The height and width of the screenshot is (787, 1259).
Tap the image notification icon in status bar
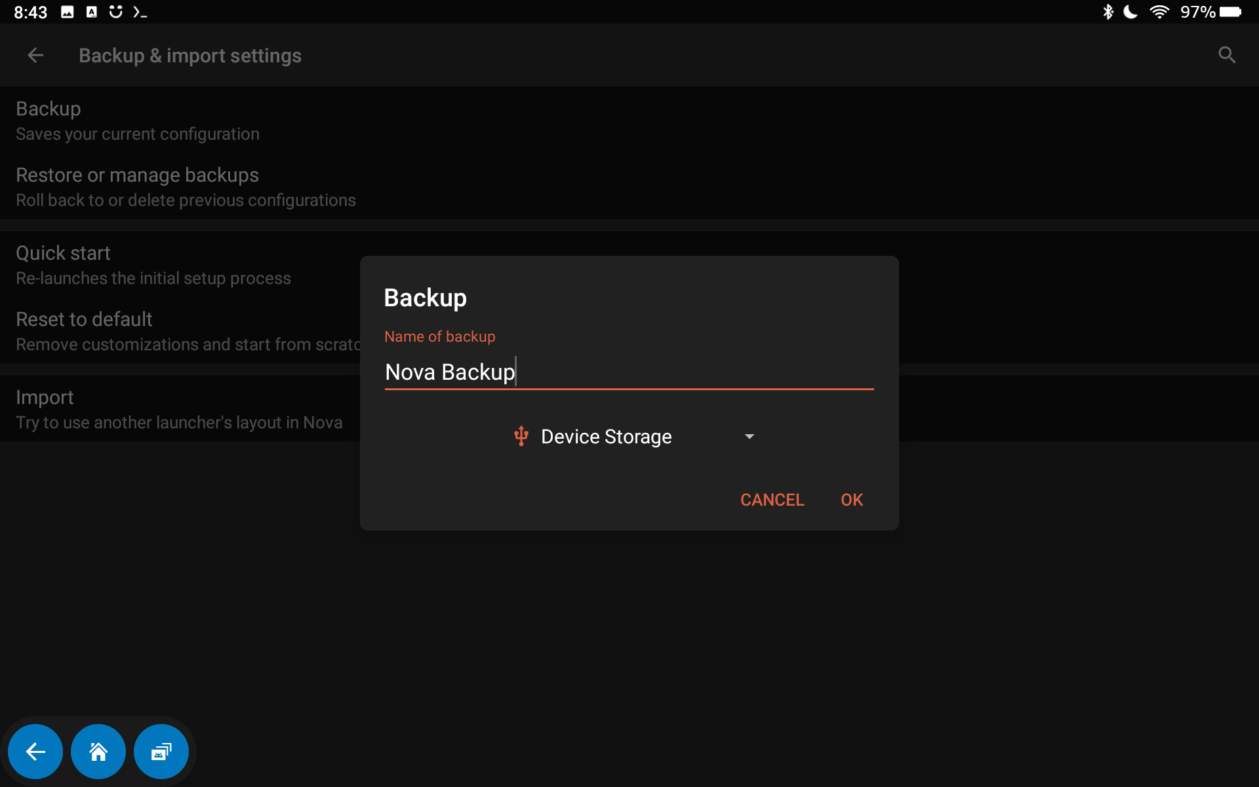coord(67,12)
